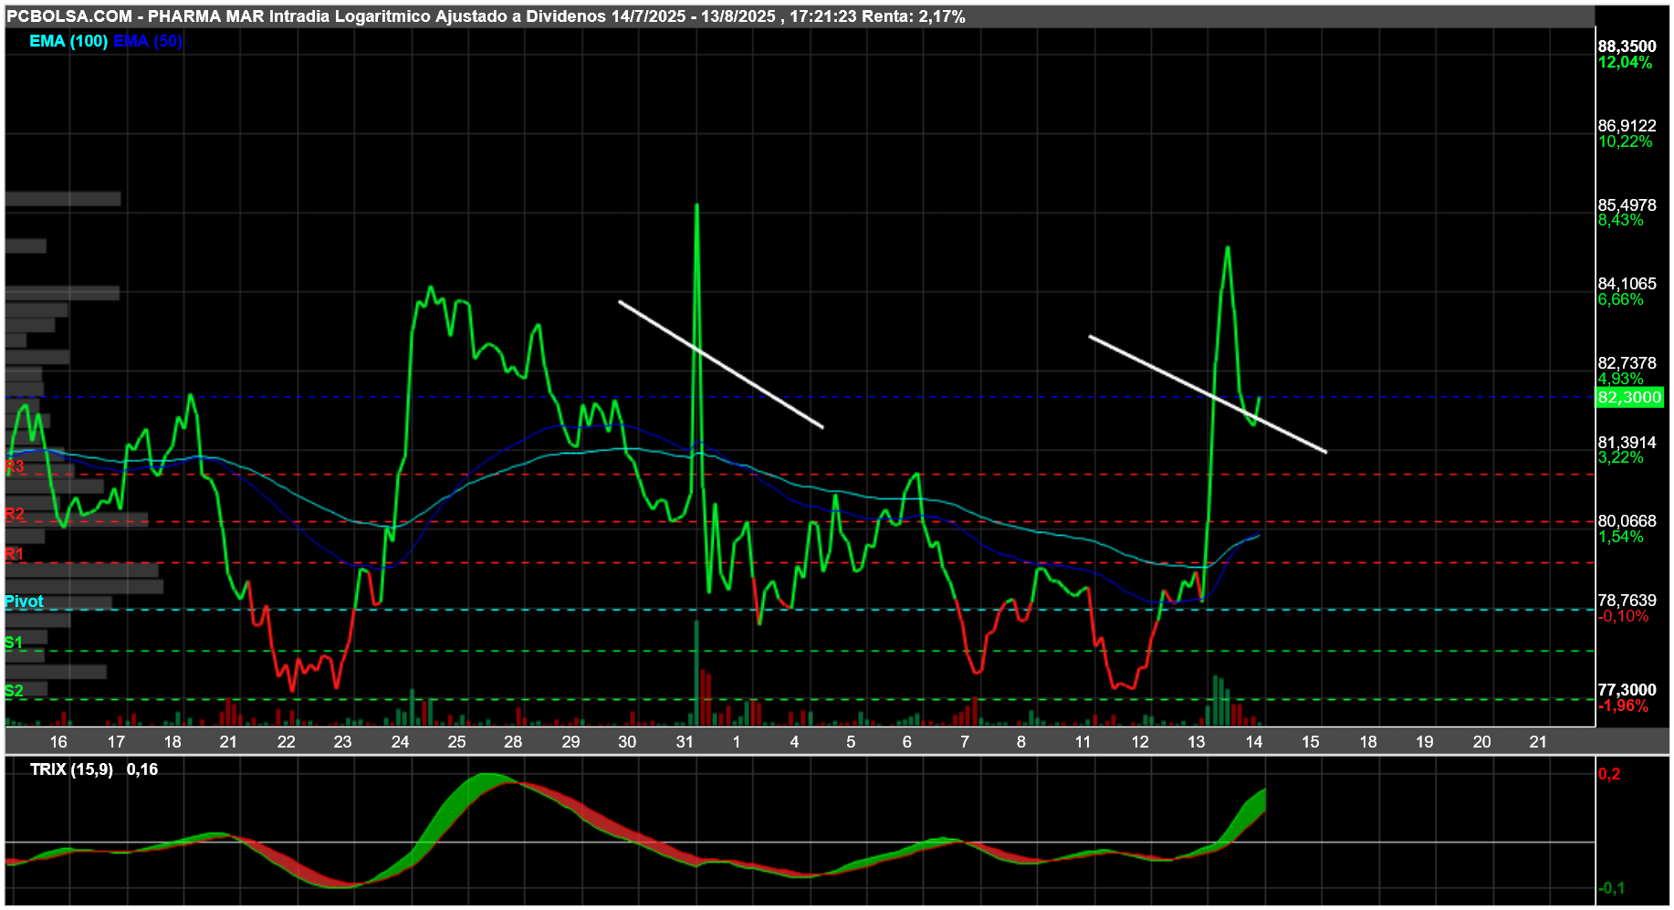Click the S2 support label

[x=14, y=691]
